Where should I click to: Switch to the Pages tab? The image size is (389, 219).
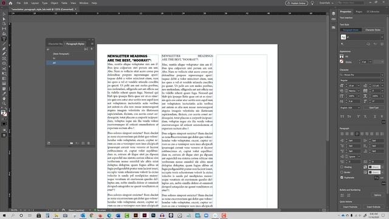click(359, 12)
